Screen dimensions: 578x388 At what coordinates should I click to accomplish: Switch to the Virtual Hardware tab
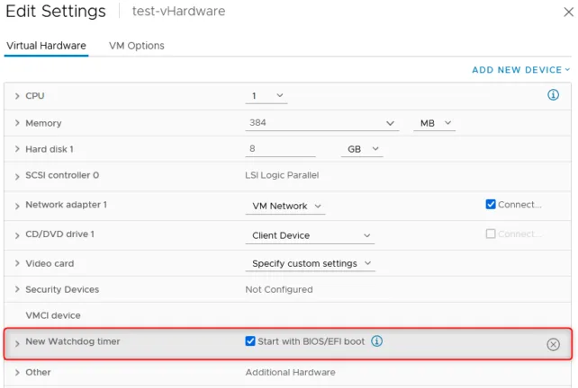46,46
